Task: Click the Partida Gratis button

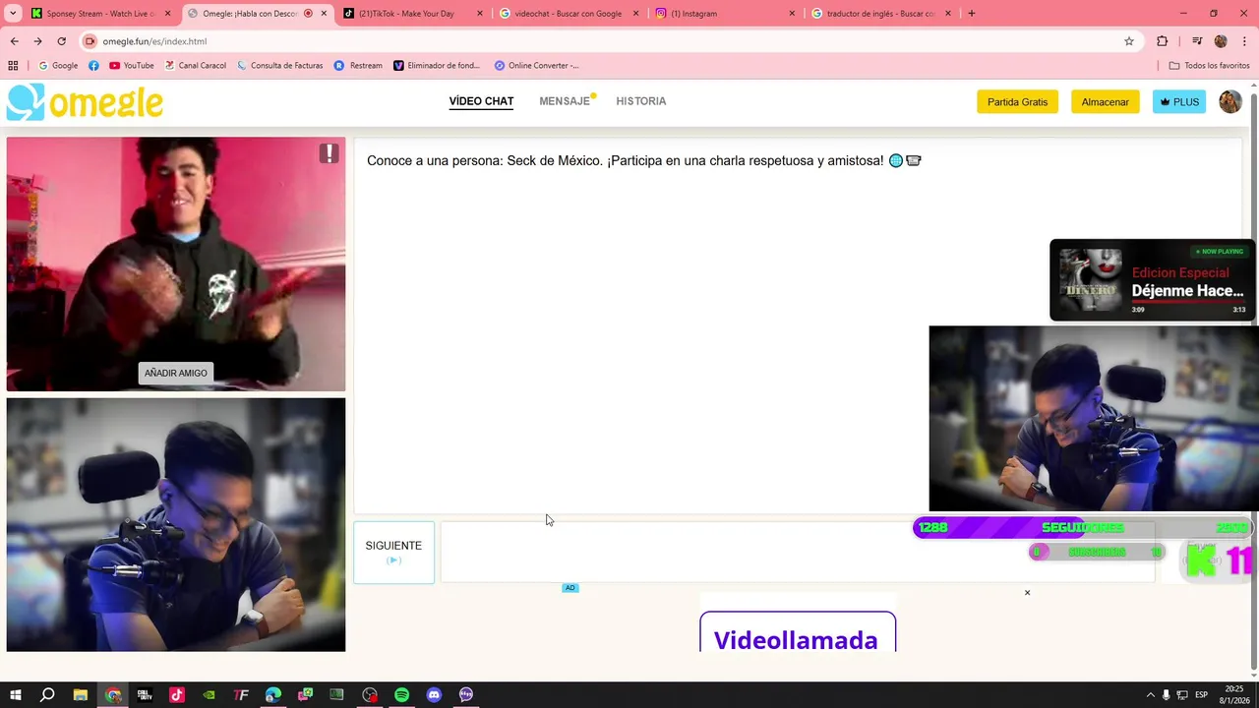Action: [x=1017, y=102]
